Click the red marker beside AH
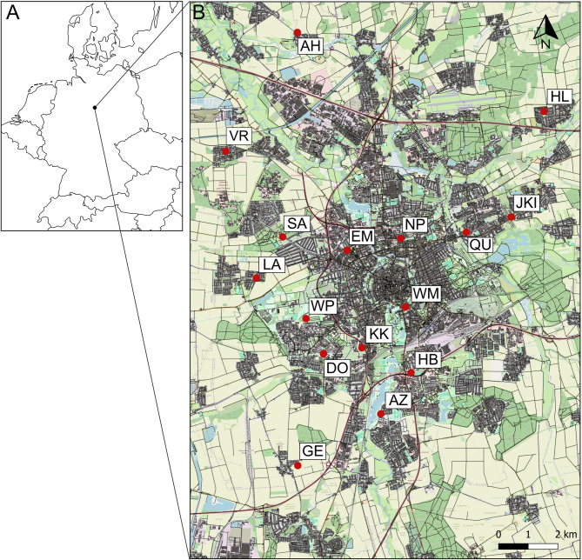Screen dimensions: 582x560 click(298, 32)
